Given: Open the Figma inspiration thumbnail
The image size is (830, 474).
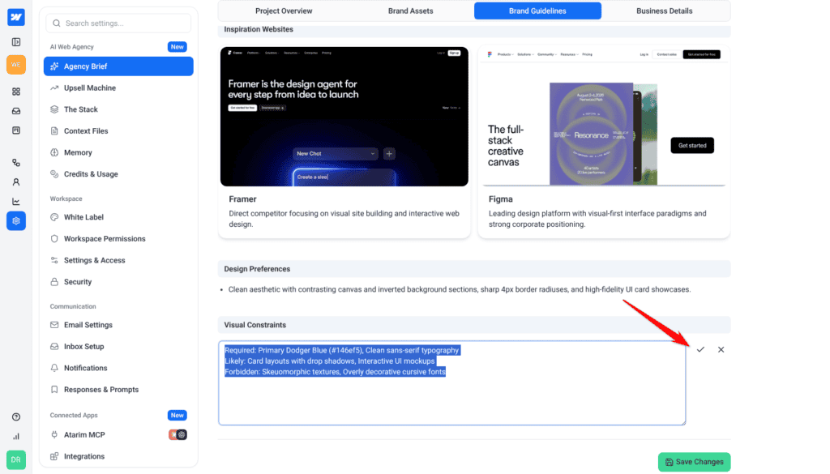Looking at the screenshot, I should [x=604, y=117].
